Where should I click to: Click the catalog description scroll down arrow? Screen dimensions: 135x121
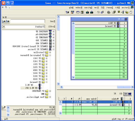tap(8, 115)
